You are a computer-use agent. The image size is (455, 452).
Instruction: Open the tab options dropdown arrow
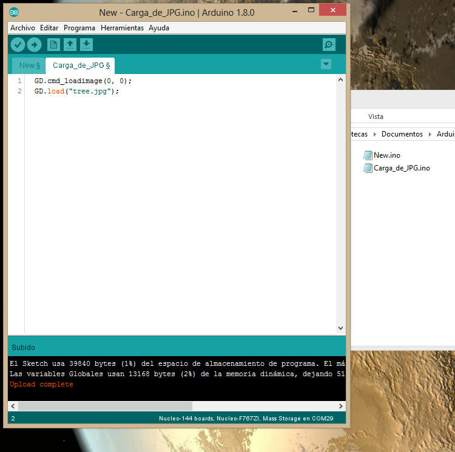[x=326, y=64]
